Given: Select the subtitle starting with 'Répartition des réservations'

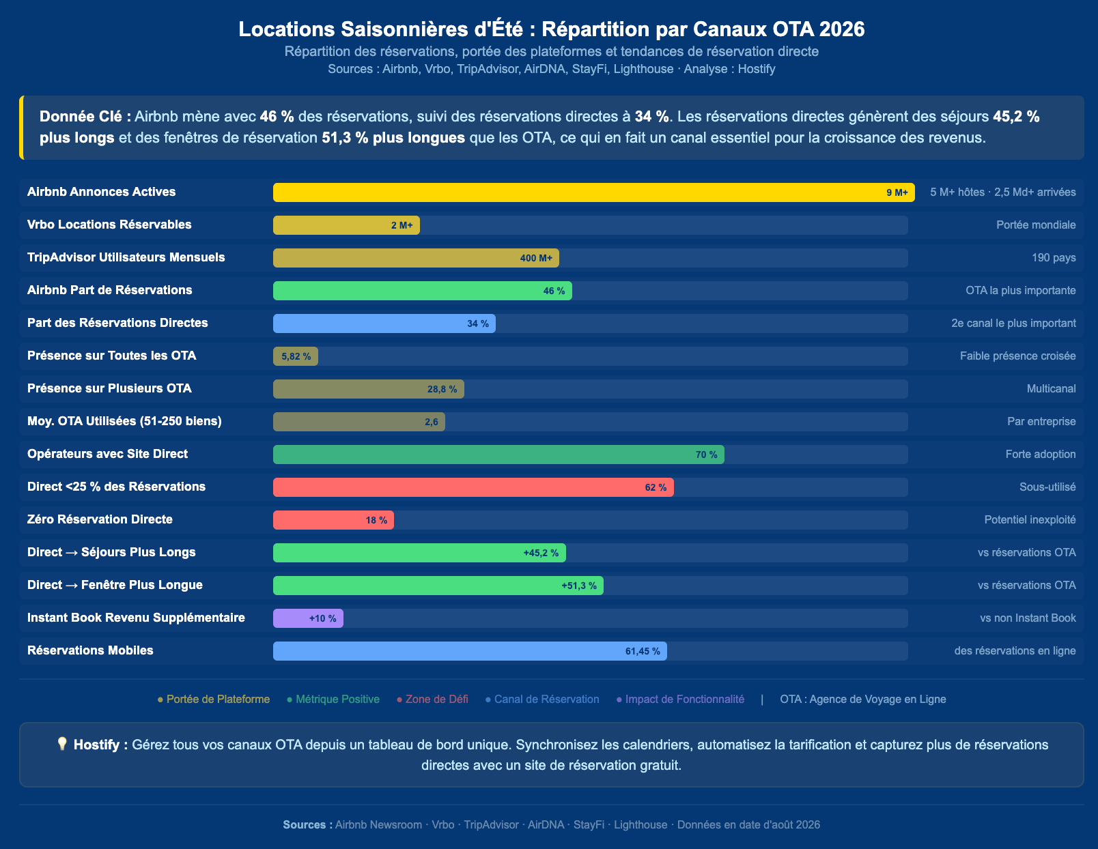Looking at the screenshot, I should coord(552,51).
